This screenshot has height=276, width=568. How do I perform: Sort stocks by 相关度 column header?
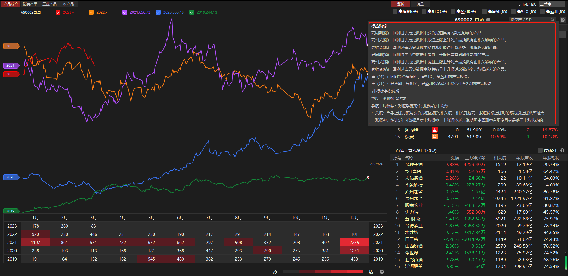pos(500,158)
